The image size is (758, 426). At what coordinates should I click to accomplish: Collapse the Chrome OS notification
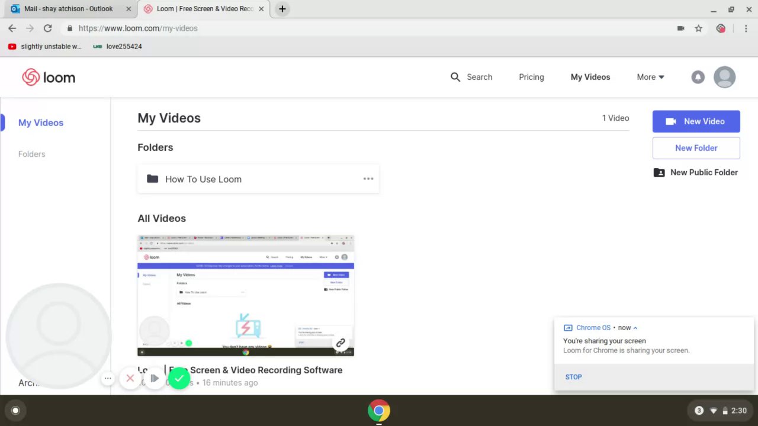tap(635, 328)
